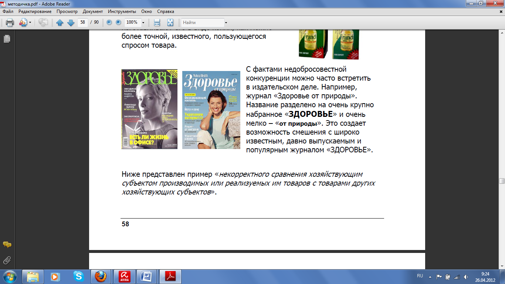Go to previous page with the up arrow
The image size is (505, 284).
60,23
